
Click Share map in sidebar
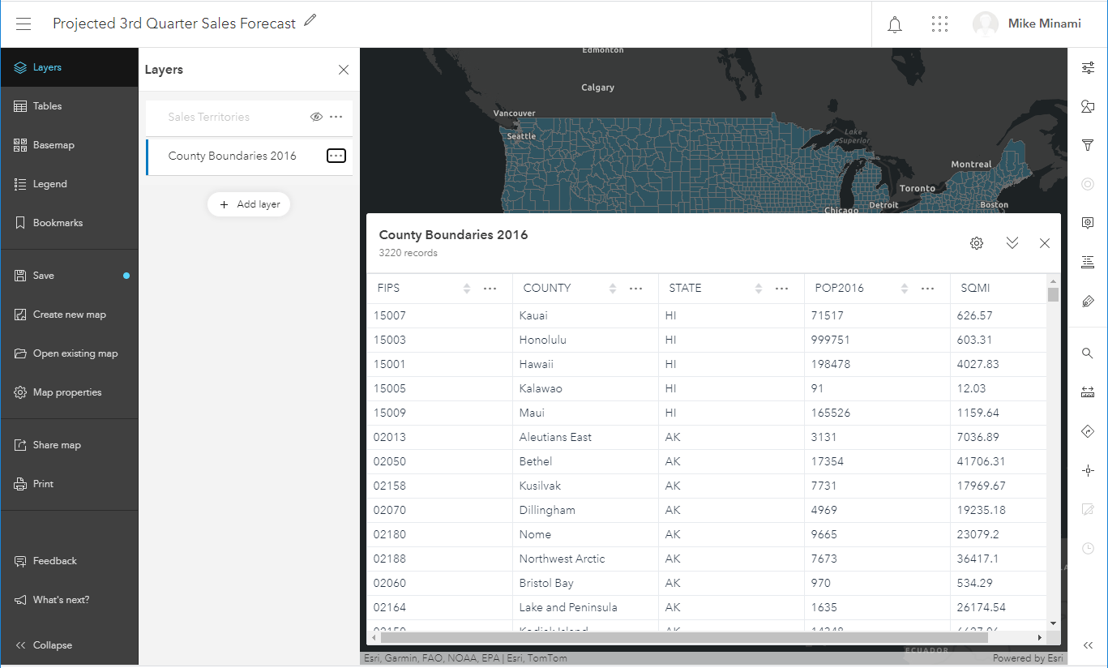tap(57, 445)
